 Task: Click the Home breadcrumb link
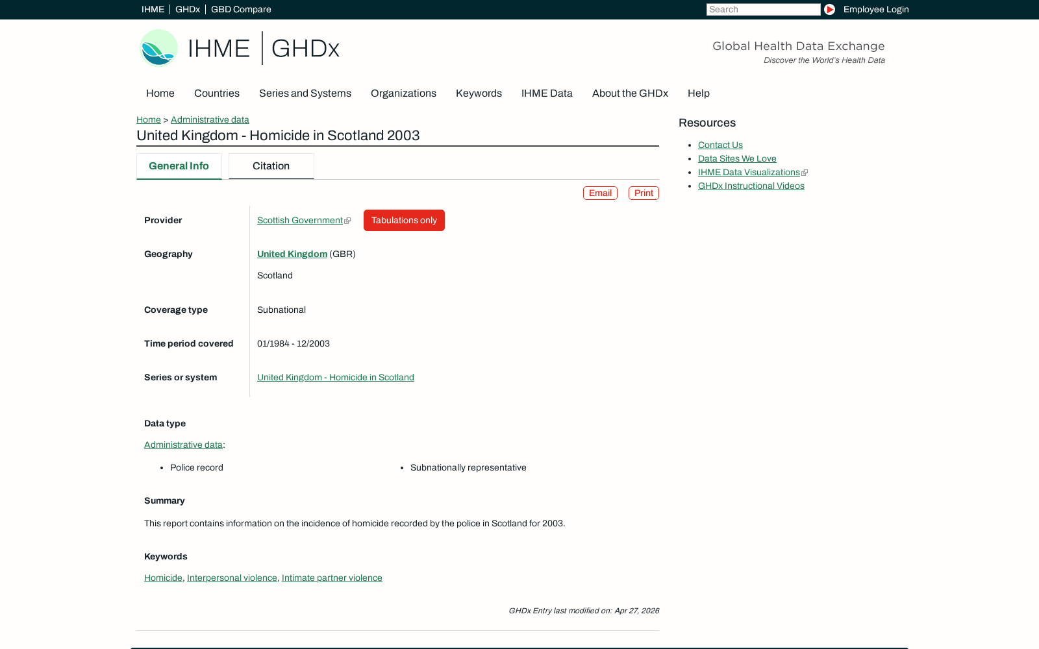149,119
